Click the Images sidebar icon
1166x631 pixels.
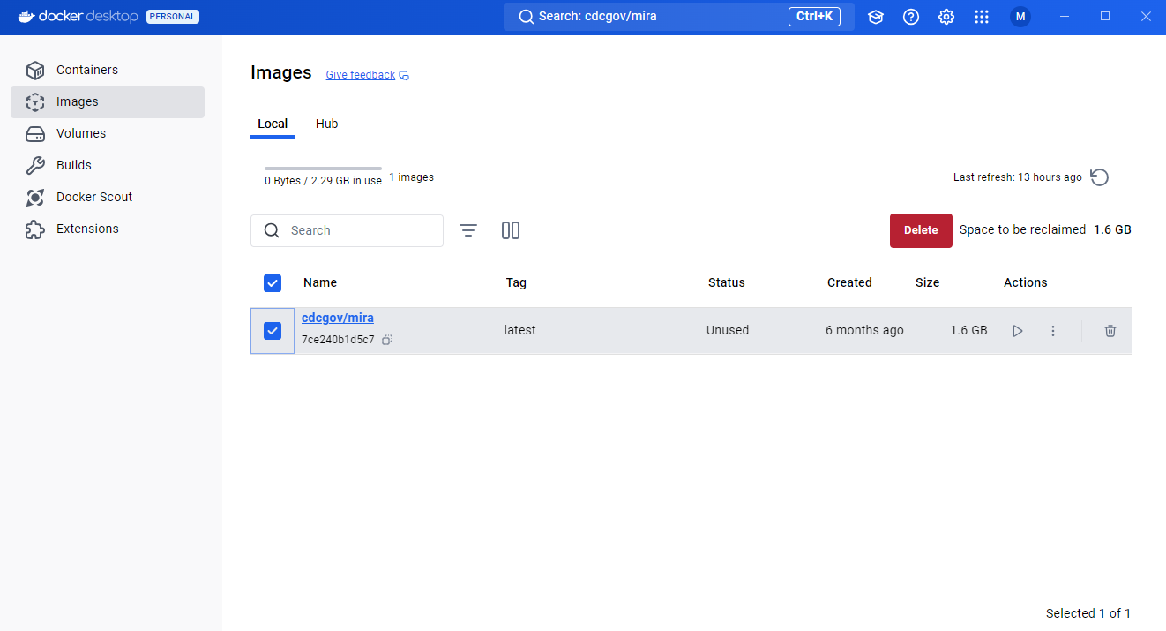35,101
